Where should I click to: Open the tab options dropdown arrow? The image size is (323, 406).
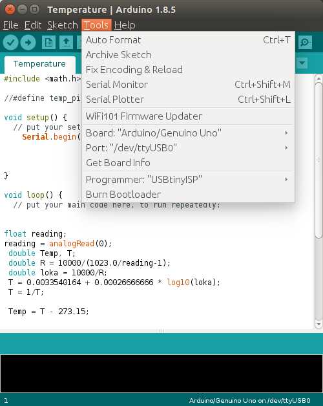click(302, 63)
